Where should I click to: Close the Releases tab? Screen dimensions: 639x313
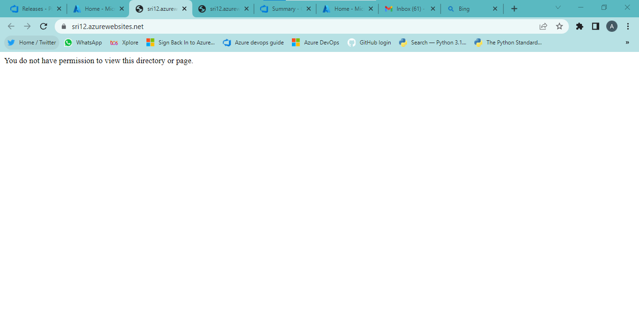(x=59, y=9)
